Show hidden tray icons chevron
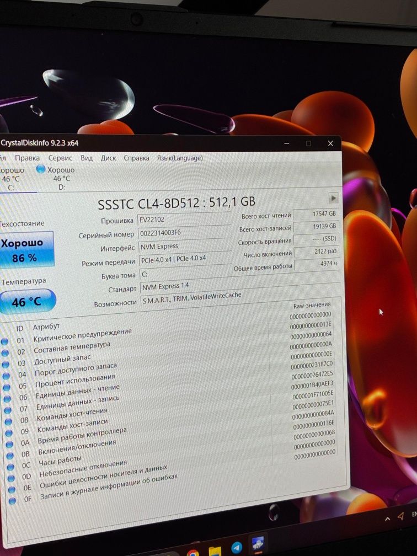 pyautogui.click(x=388, y=518)
